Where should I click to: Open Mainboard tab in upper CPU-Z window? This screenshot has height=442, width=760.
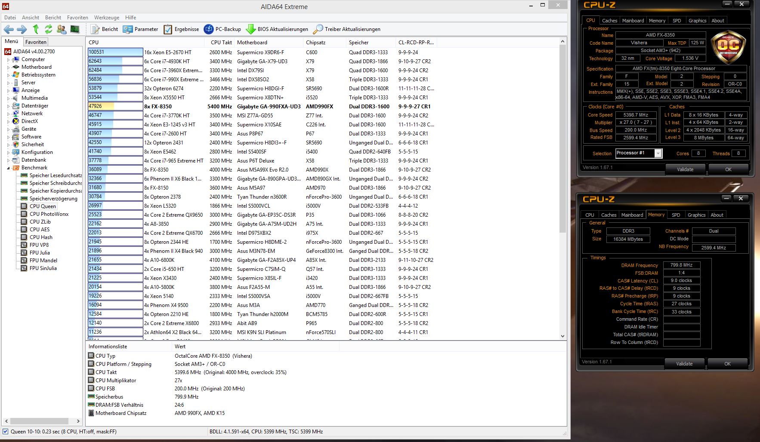[633, 21]
